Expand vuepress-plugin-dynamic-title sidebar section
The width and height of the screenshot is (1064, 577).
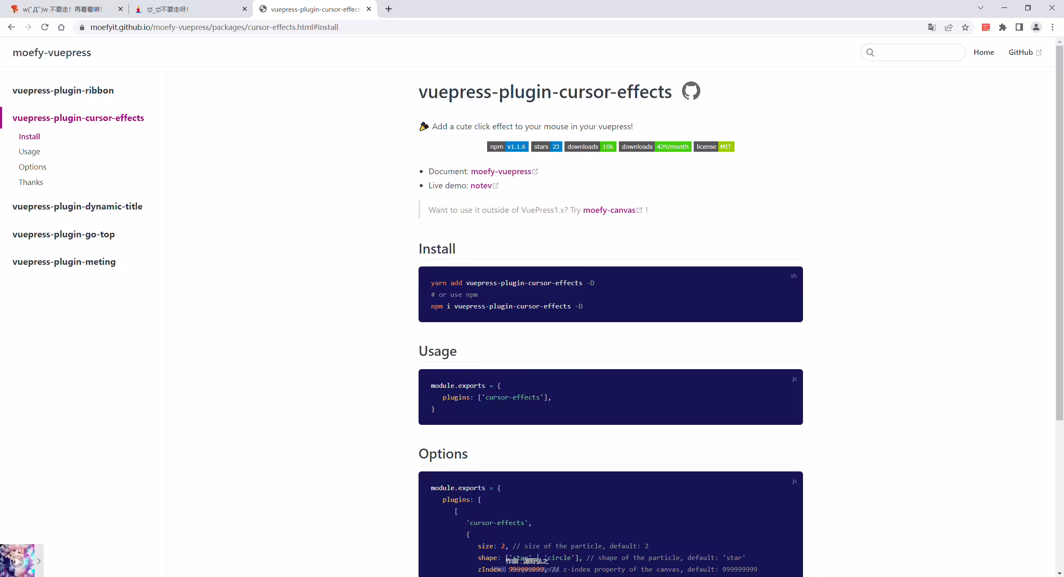click(x=77, y=207)
